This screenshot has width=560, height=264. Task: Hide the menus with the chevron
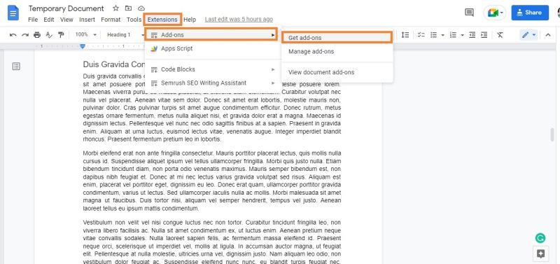pyautogui.click(x=548, y=34)
